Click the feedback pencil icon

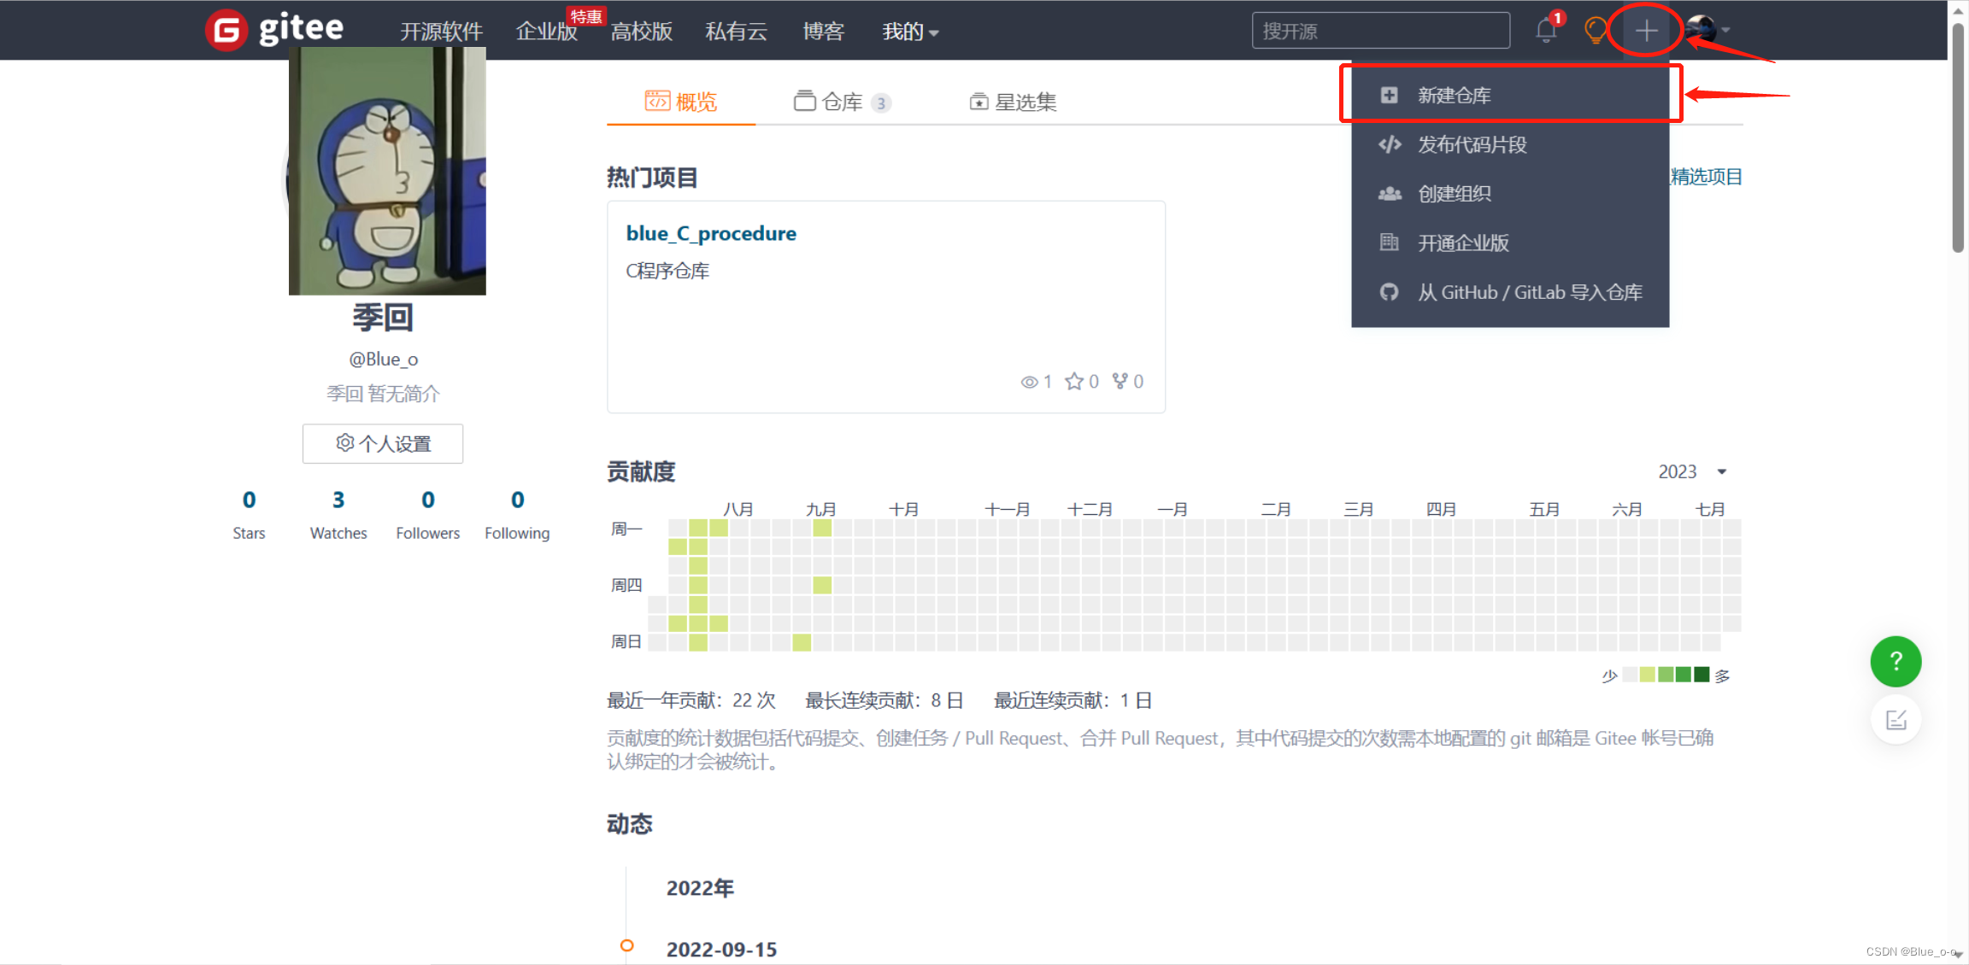pos(1896,719)
